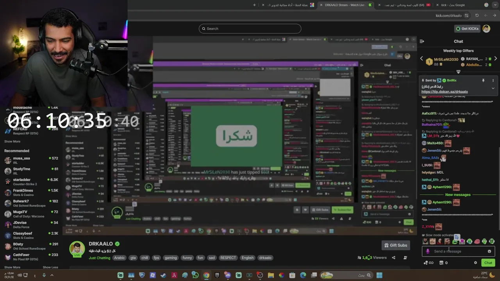Image resolution: width=500 pixels, height=281 pixels.
Task: Open starladder recommended channel
Action: coord(31,181)
